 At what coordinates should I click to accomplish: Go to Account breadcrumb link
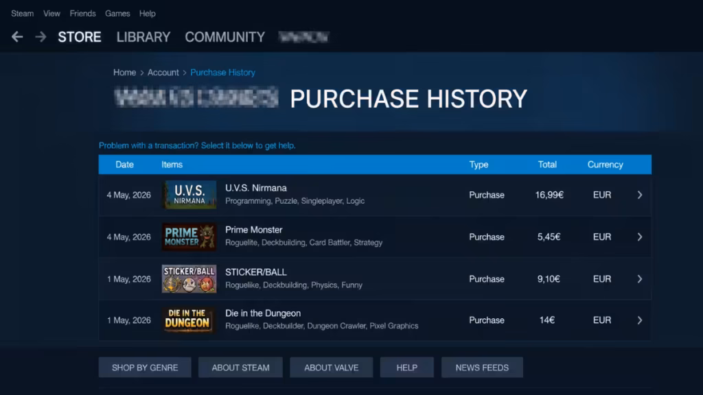[x=163, y=73]
